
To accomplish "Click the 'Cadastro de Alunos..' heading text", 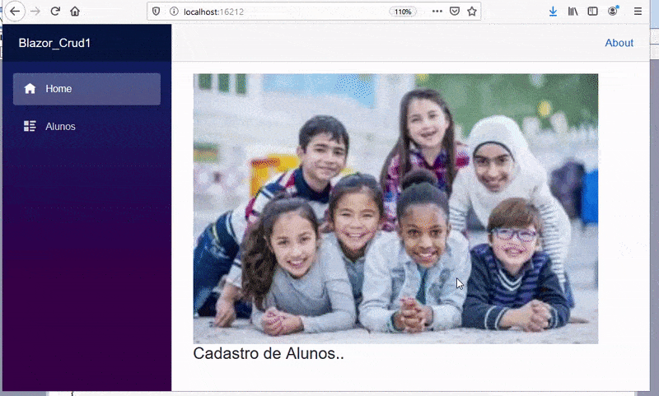I will tap(269, 353).
